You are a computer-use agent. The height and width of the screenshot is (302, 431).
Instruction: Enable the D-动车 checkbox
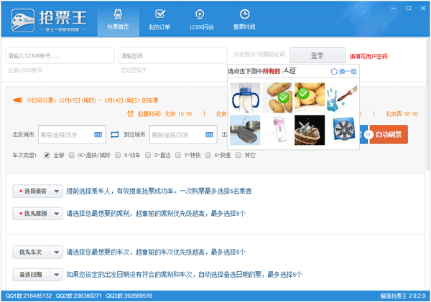[x=118, y=155]
